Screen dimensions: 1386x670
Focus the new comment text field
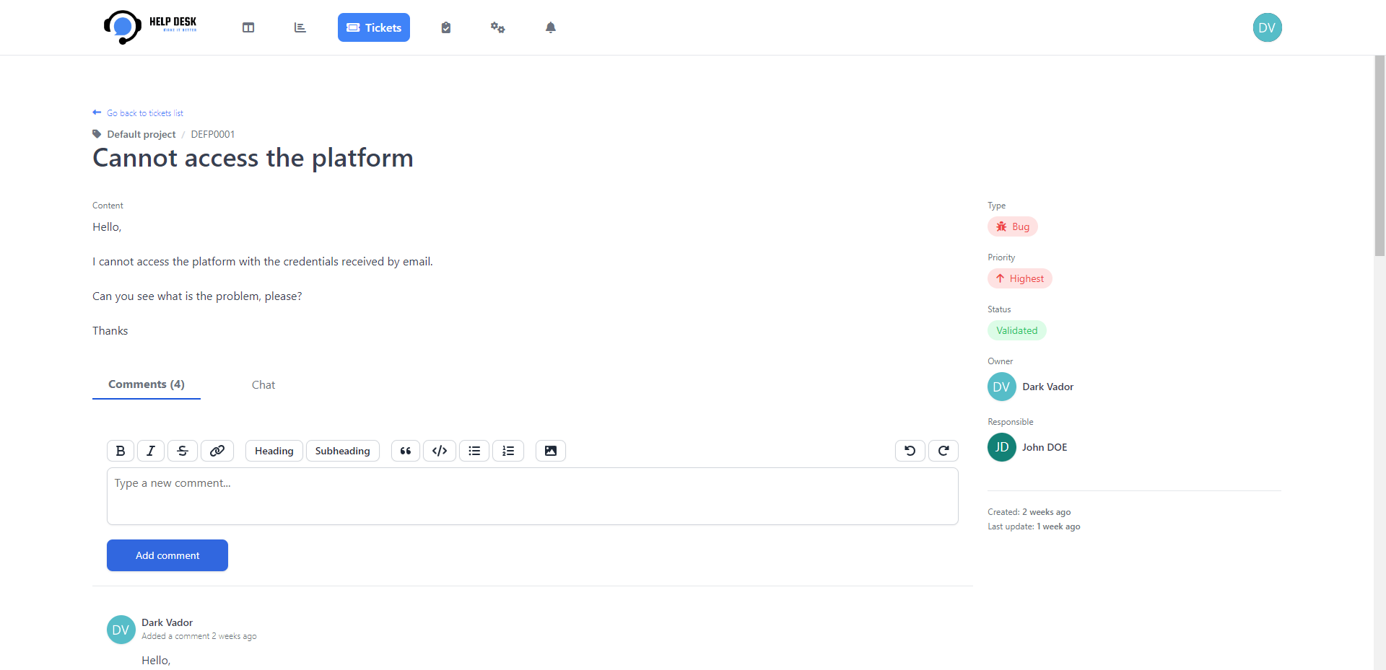click(x=533, y=496)
